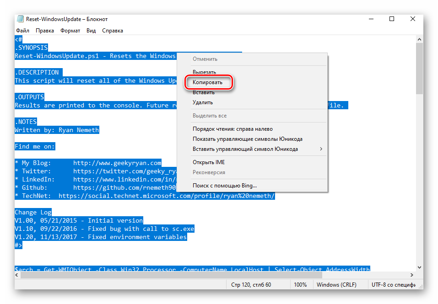Click Вставить in the context menu
The width and height of the screenshot is (438, 304).
point(203,92)
